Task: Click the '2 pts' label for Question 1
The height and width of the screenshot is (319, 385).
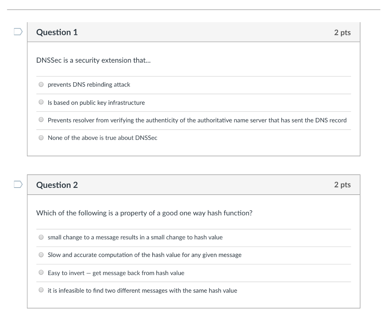Action: point(343,32)
